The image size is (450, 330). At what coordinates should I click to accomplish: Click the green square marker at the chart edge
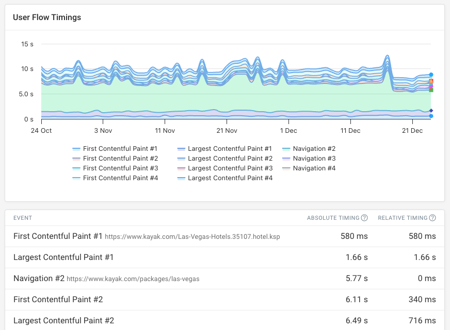[x=431, y=90]
